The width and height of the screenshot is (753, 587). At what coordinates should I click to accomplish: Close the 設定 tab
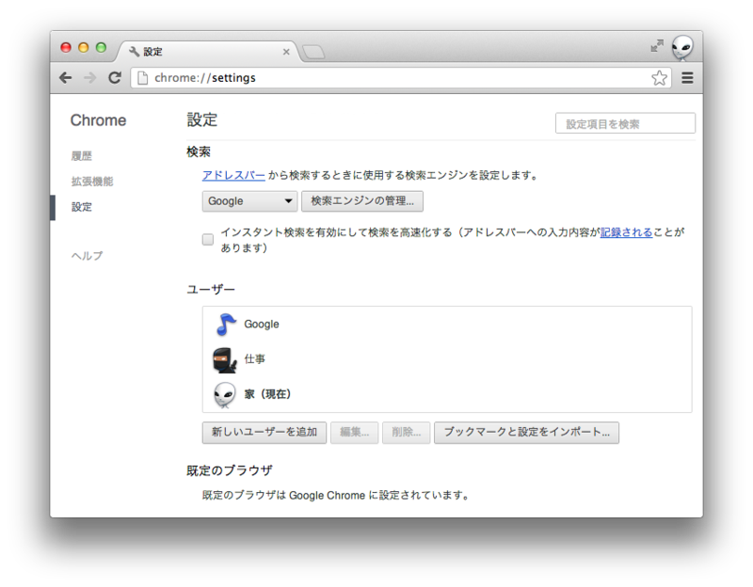[286, 52]
